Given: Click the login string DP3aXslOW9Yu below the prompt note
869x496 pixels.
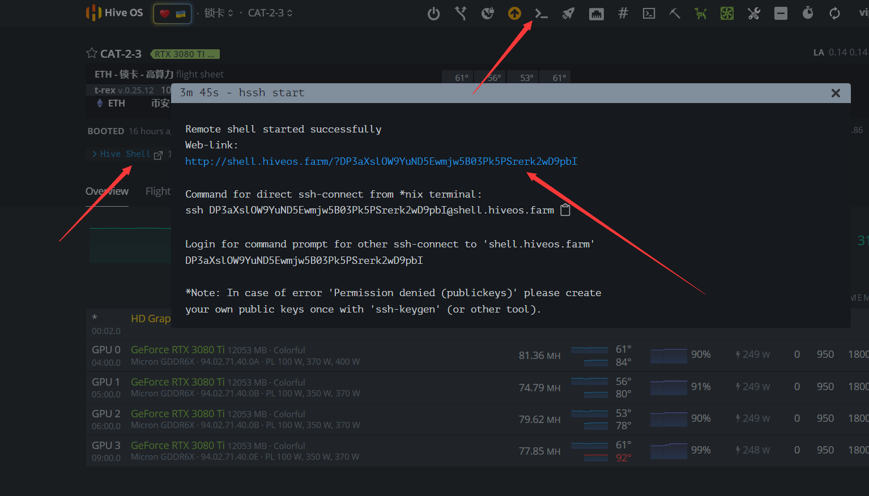Looking at the screenshot, I should 304,260.
